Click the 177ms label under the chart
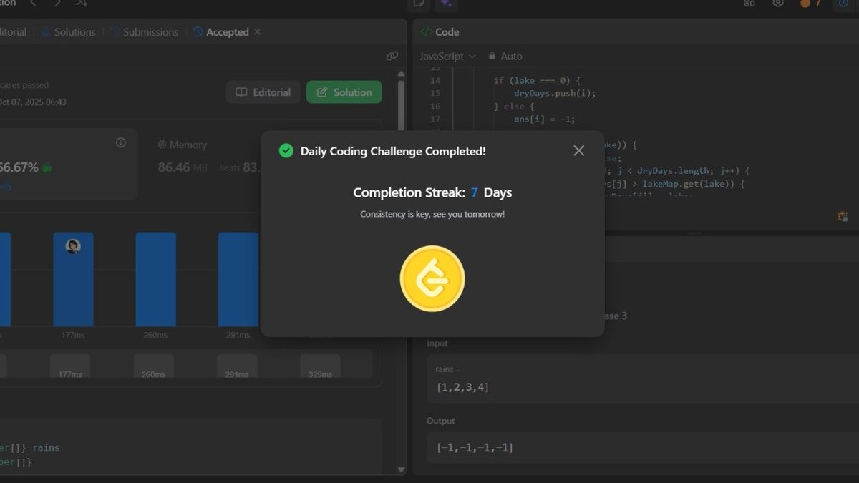 [73, 335]
